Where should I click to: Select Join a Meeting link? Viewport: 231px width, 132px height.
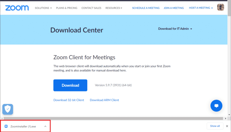pos(174,8)
